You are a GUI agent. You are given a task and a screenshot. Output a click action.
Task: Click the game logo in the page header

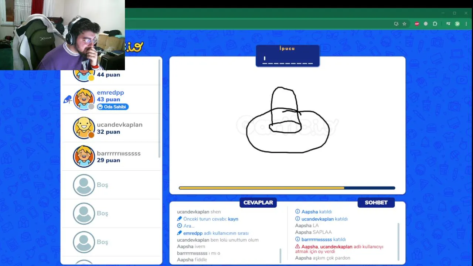(x=134, y=47)
